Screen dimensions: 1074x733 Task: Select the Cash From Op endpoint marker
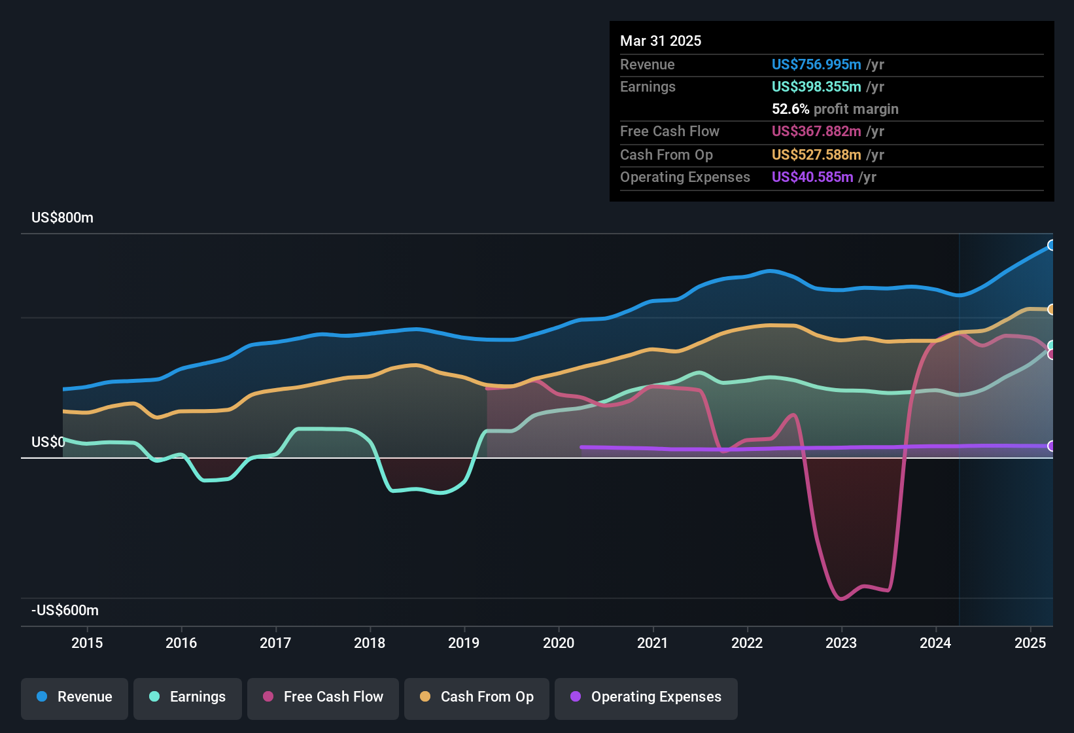click(1052, 310)
